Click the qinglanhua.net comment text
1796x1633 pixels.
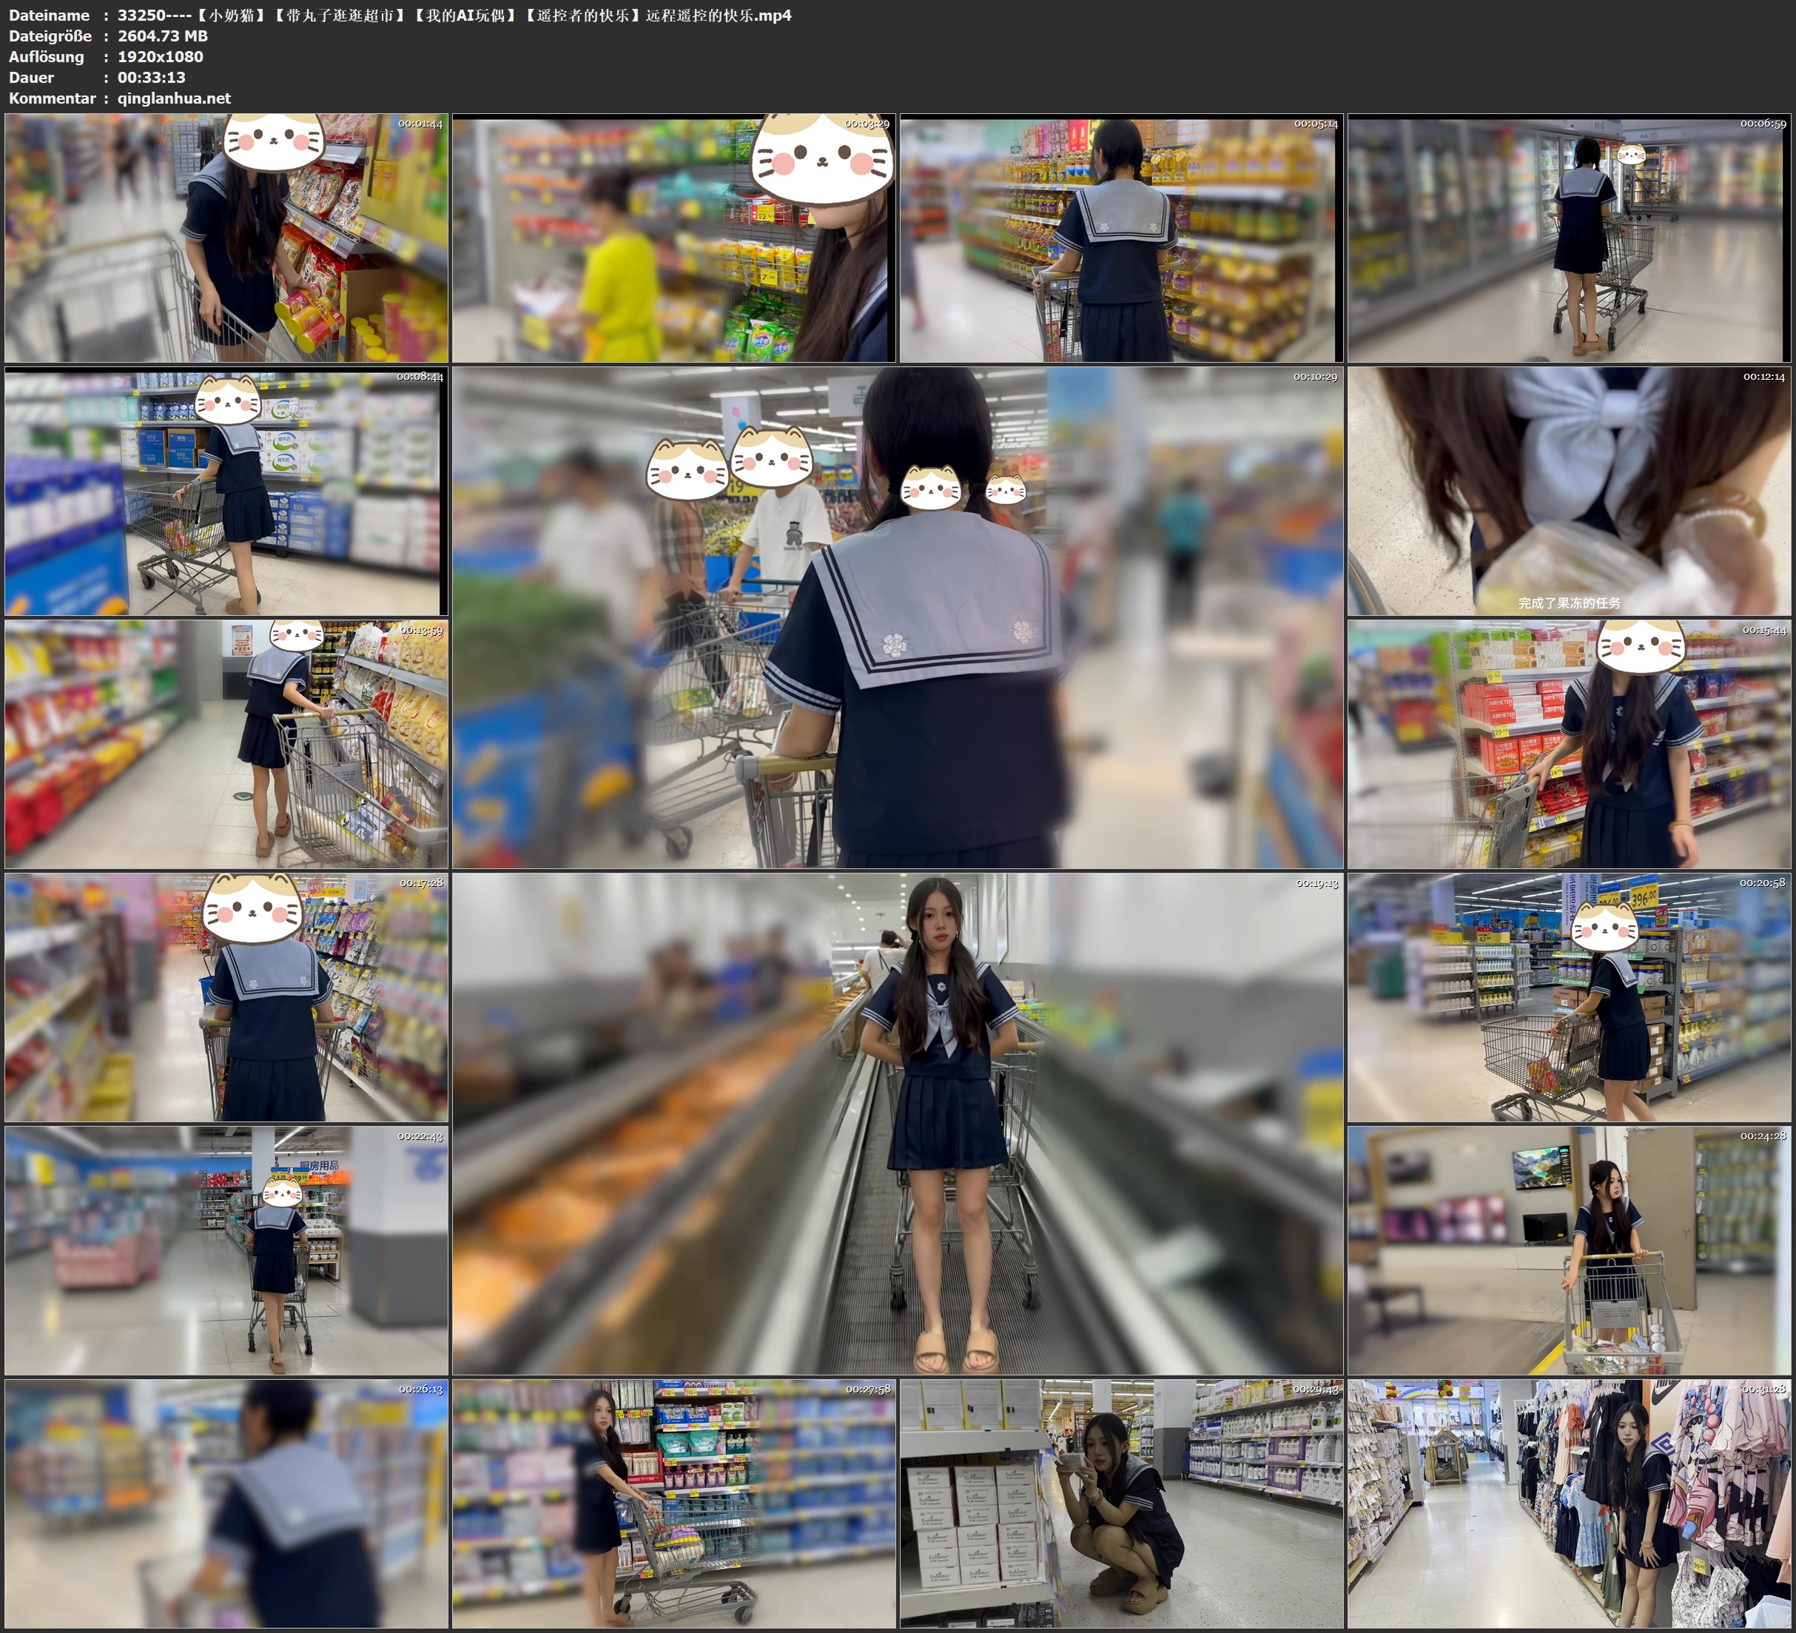pos(174,98)
